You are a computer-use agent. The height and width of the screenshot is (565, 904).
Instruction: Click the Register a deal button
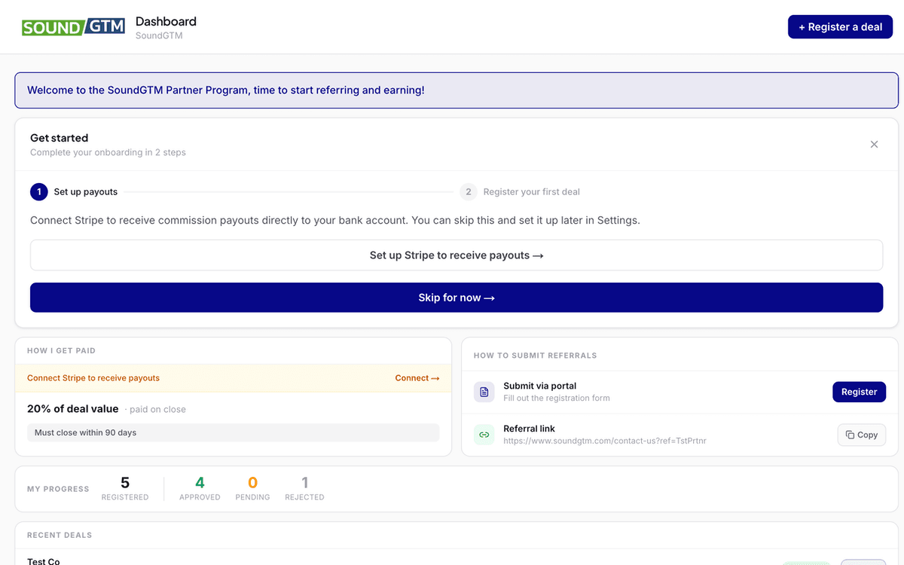pos(840,26)
